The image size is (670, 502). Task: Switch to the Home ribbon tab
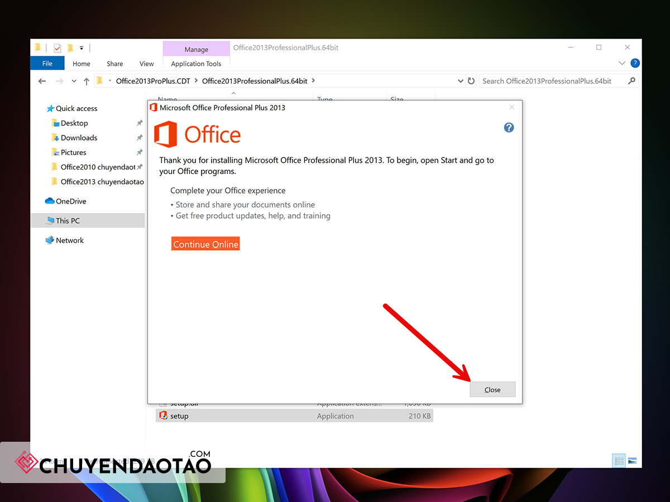tap(82, 64)
